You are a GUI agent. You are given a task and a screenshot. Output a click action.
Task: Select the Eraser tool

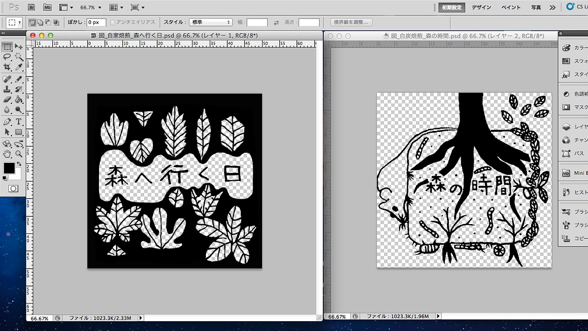click(7, 100)
